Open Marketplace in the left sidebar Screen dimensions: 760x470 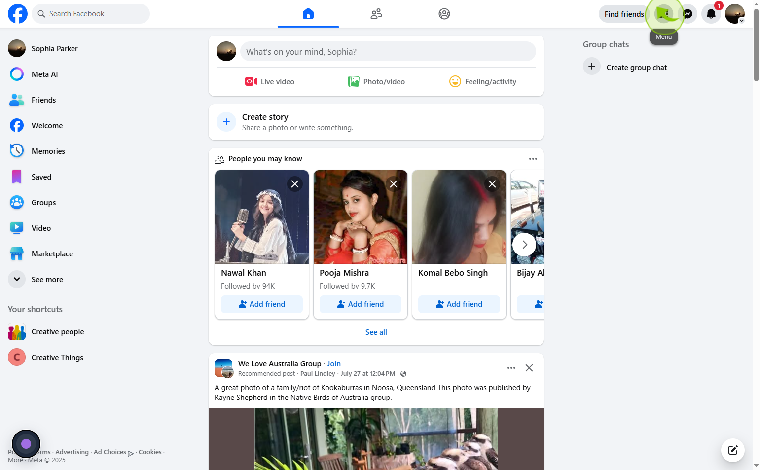click(89, 253)
